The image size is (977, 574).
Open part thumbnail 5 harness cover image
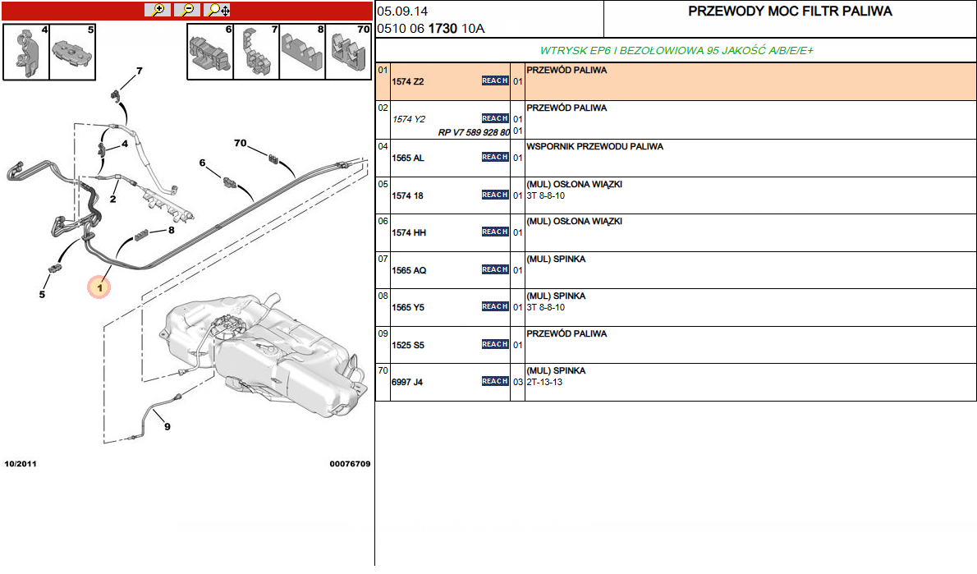(x=72, y=53)
